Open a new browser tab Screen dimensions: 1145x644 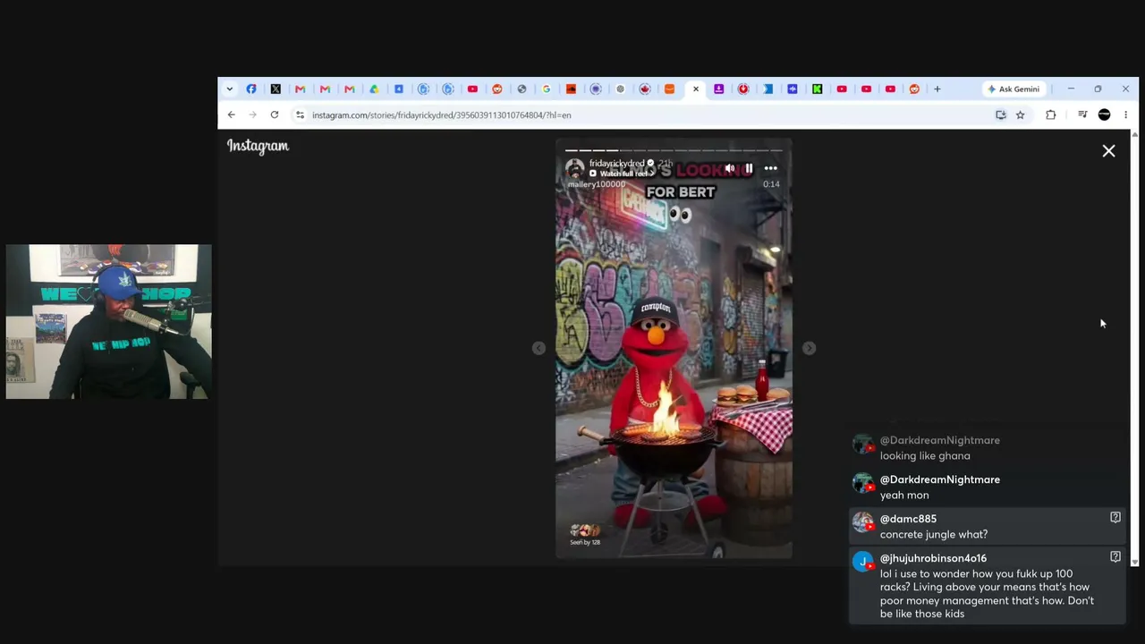tap(937, 89)
